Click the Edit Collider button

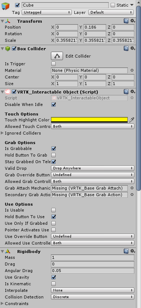click(57, 56)
